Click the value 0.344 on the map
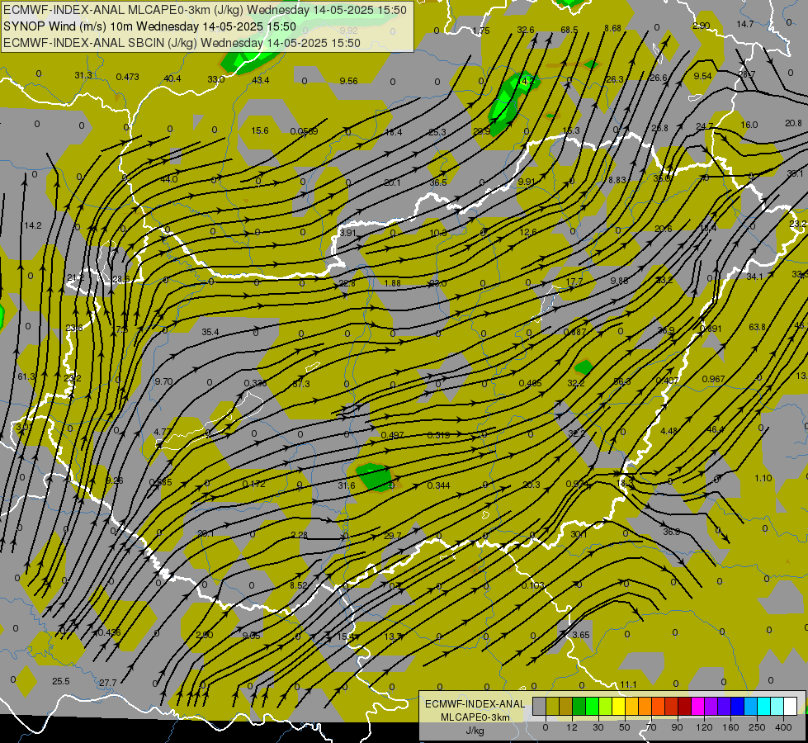The width and height of the screenshot is (808, 743). 438,485
